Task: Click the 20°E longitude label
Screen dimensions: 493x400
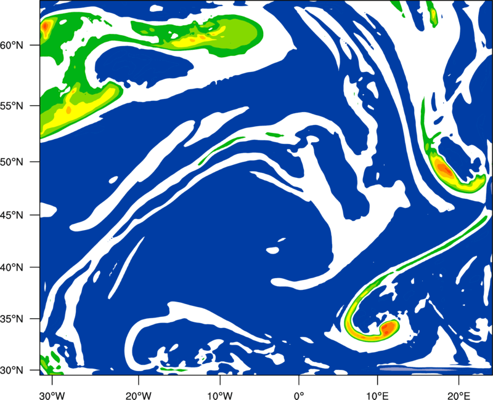Action: [x=458, y=396]
